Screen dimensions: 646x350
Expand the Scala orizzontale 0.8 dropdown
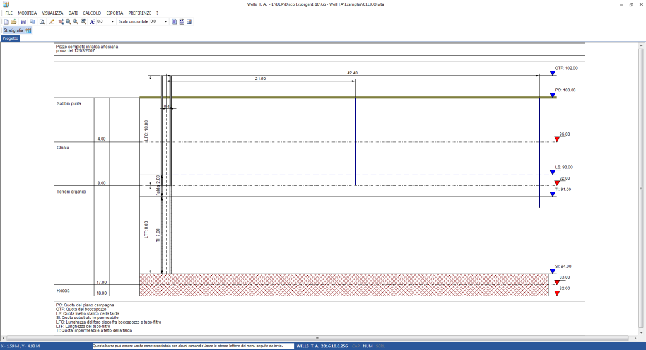tap(167, 21)
